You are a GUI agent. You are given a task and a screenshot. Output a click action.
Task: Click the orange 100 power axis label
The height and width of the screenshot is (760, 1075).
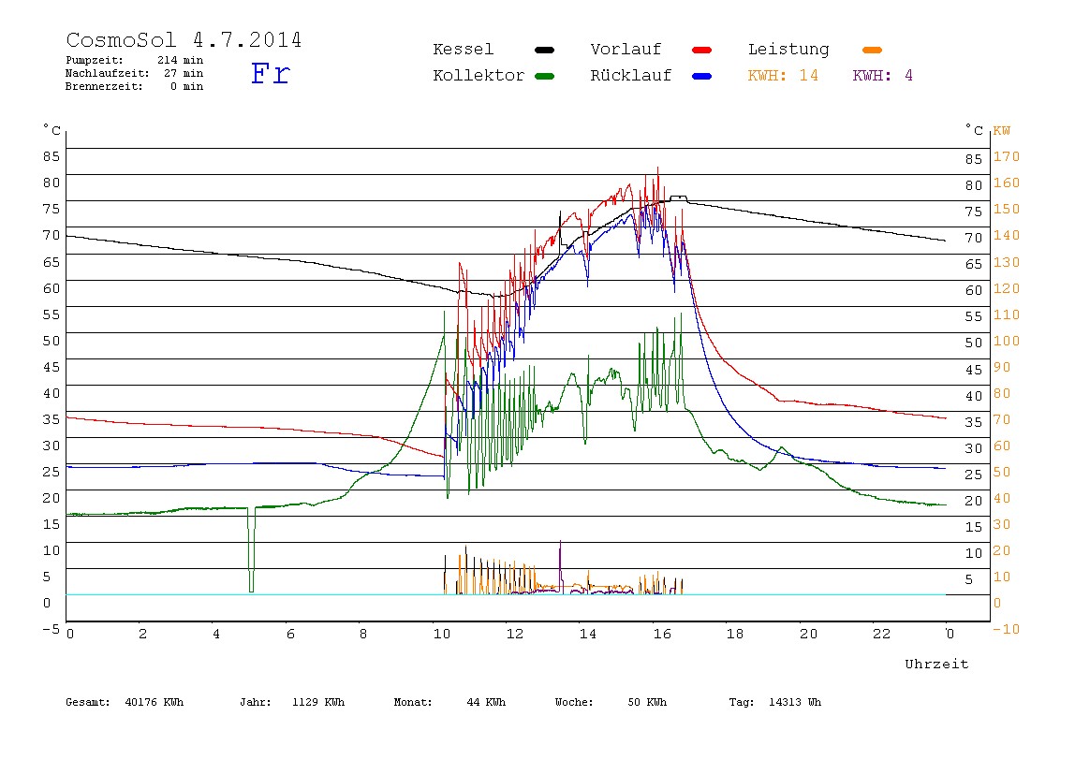tap(1007, 341)
